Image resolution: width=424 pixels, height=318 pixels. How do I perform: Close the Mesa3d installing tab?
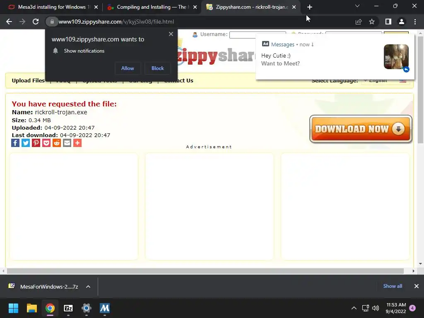(96, 7)
